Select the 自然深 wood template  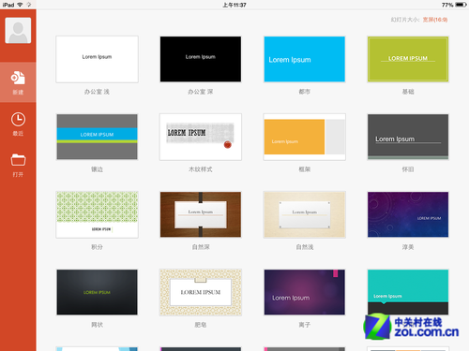(201, 214)
